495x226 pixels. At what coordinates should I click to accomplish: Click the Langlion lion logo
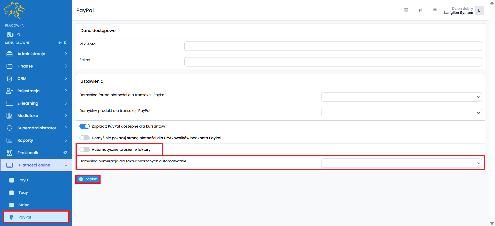coord(14,11)
